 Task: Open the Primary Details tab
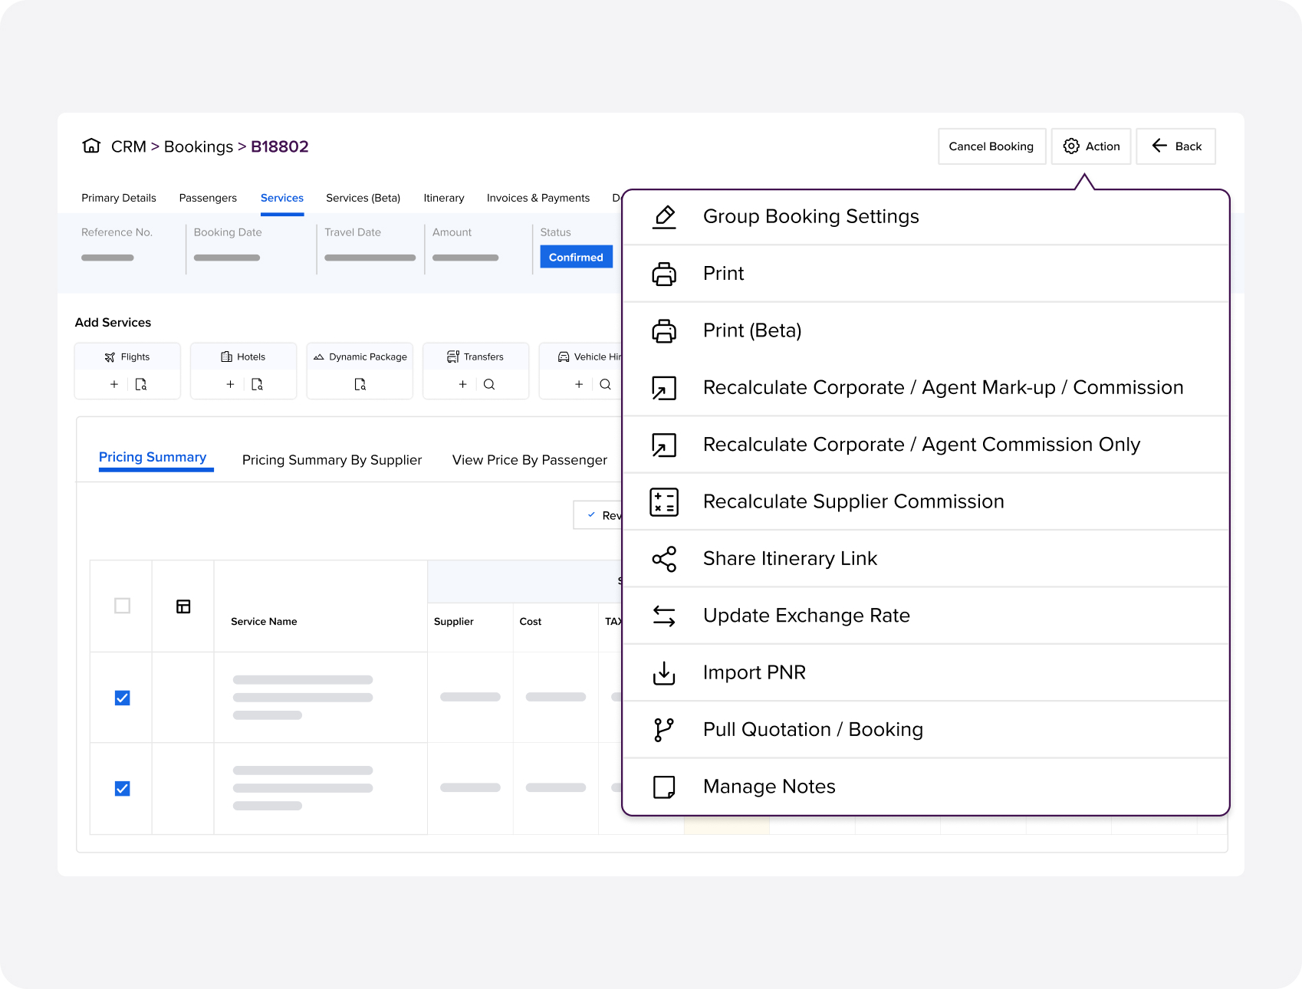tap(119, 198)
